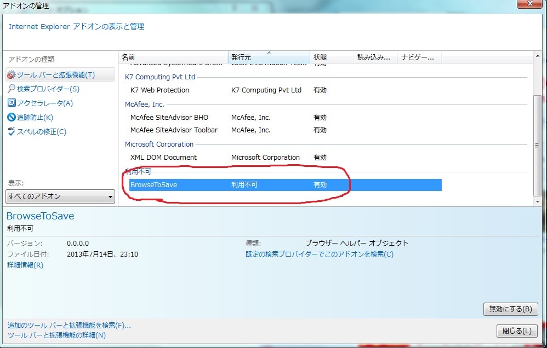Open スペルの修正(C) category

point(42,132)
